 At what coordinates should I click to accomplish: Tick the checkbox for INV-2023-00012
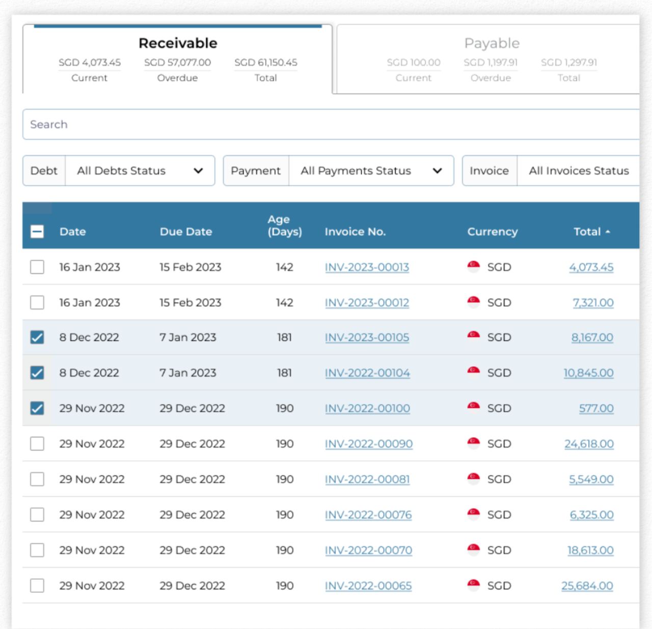point(37,303)
